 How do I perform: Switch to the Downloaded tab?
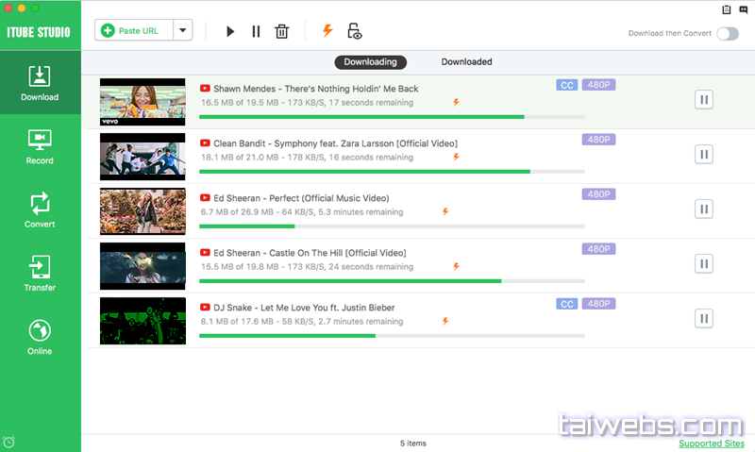[466, 62]
